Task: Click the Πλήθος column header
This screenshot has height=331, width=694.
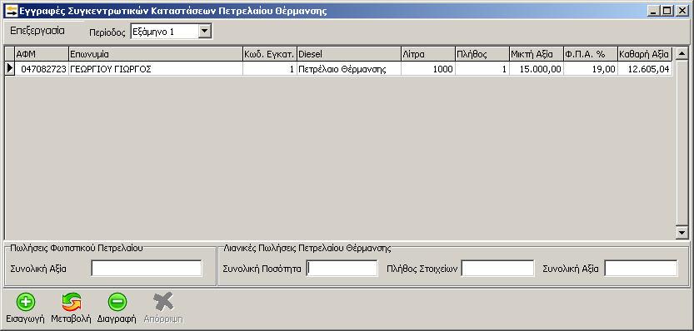Action: 482,54
